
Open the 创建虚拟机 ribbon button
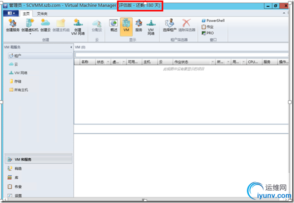coord(30,26)
